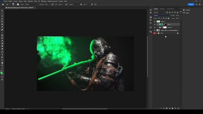The width and height of the screenshot is (203, 114).
Task: Select the Rectangular Marquee tool
Action: click(2, 13)
